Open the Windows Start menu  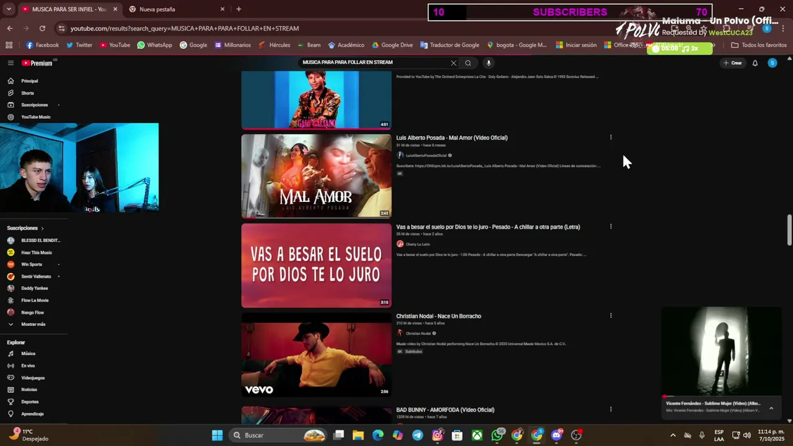click(x=217, y=435)
